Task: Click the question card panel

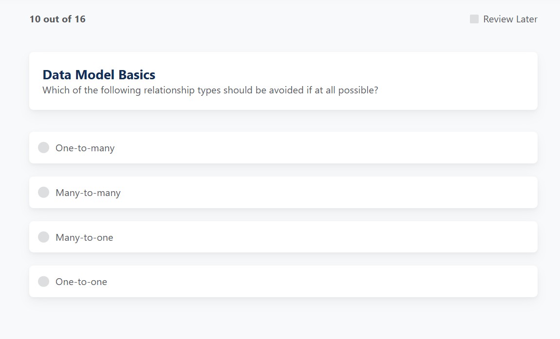Action: pyautogui.click(x=282, y=81)
